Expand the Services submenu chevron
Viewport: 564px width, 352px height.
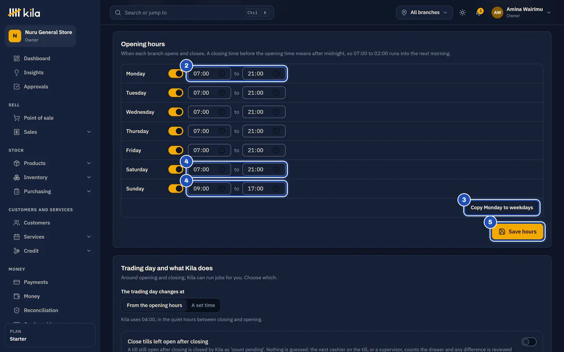click(89, 237)
